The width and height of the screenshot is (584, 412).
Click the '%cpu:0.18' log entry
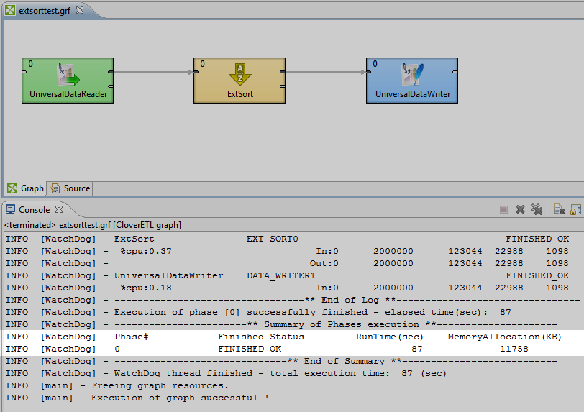click(x=145, y=288)
